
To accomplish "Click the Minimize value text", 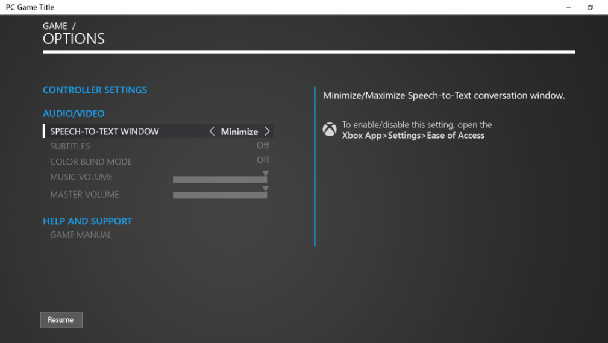I will pos(239,132).
